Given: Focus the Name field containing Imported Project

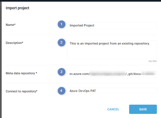Looking at the screenshot, I should coord(112,25).
